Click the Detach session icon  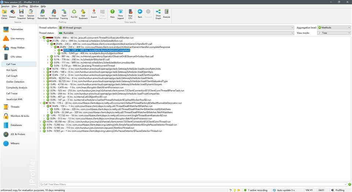pos(12,14)
